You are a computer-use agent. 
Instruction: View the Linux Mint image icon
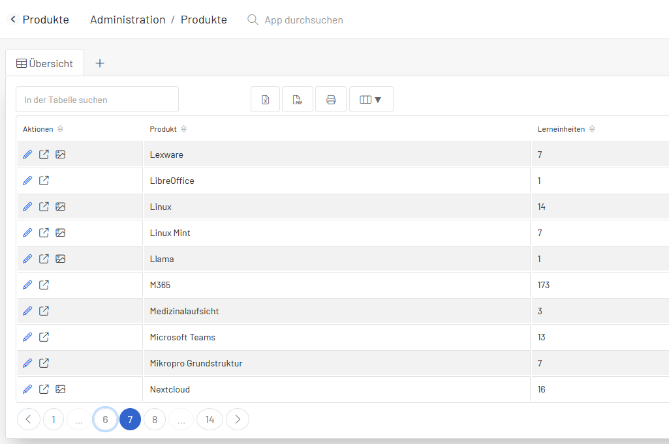point(61,233)
